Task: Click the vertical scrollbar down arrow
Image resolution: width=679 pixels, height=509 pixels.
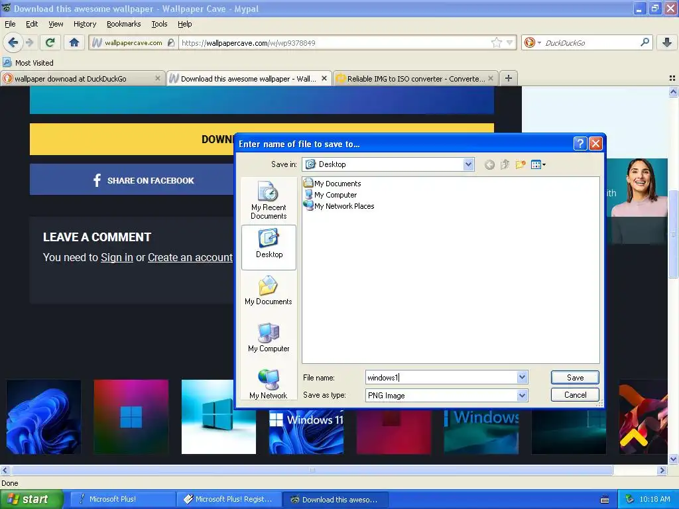Action: tap(673, 459)
